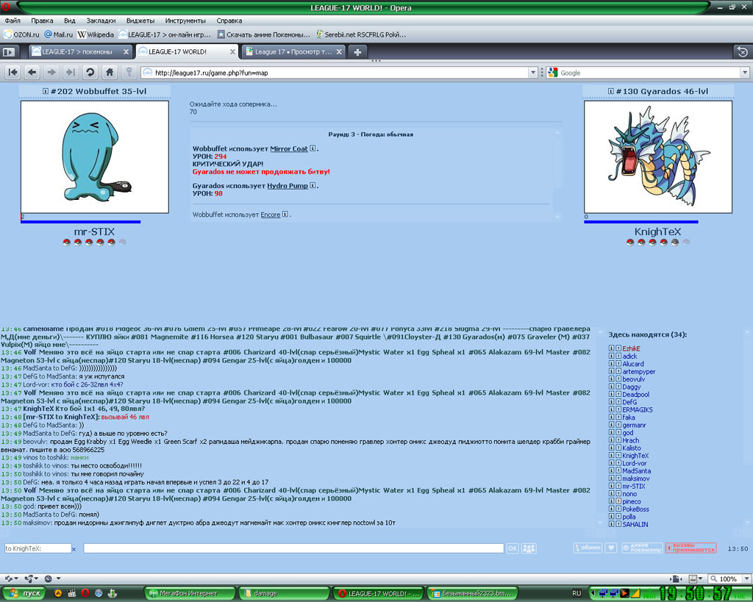The width and height of the screenshot is (753, 602).
Task: Close the 'LEAGUE-17 WORLD!' tab
Action: pyautogui.click(x=232, y=52)
